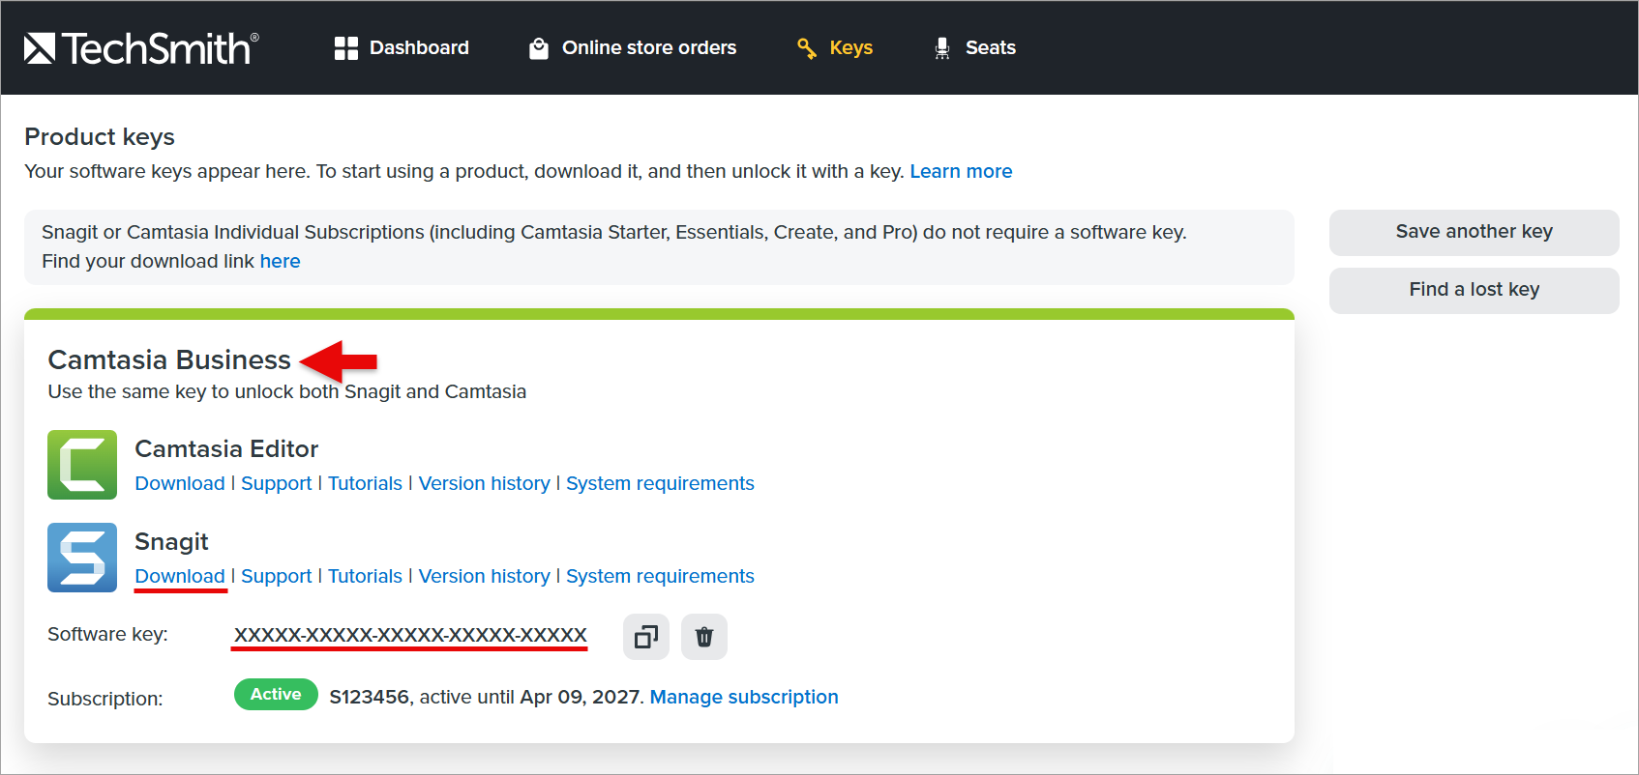Click Find a lost key button
The height and width of the screenshot is (775, 1639).
[x=1474, y=290]
